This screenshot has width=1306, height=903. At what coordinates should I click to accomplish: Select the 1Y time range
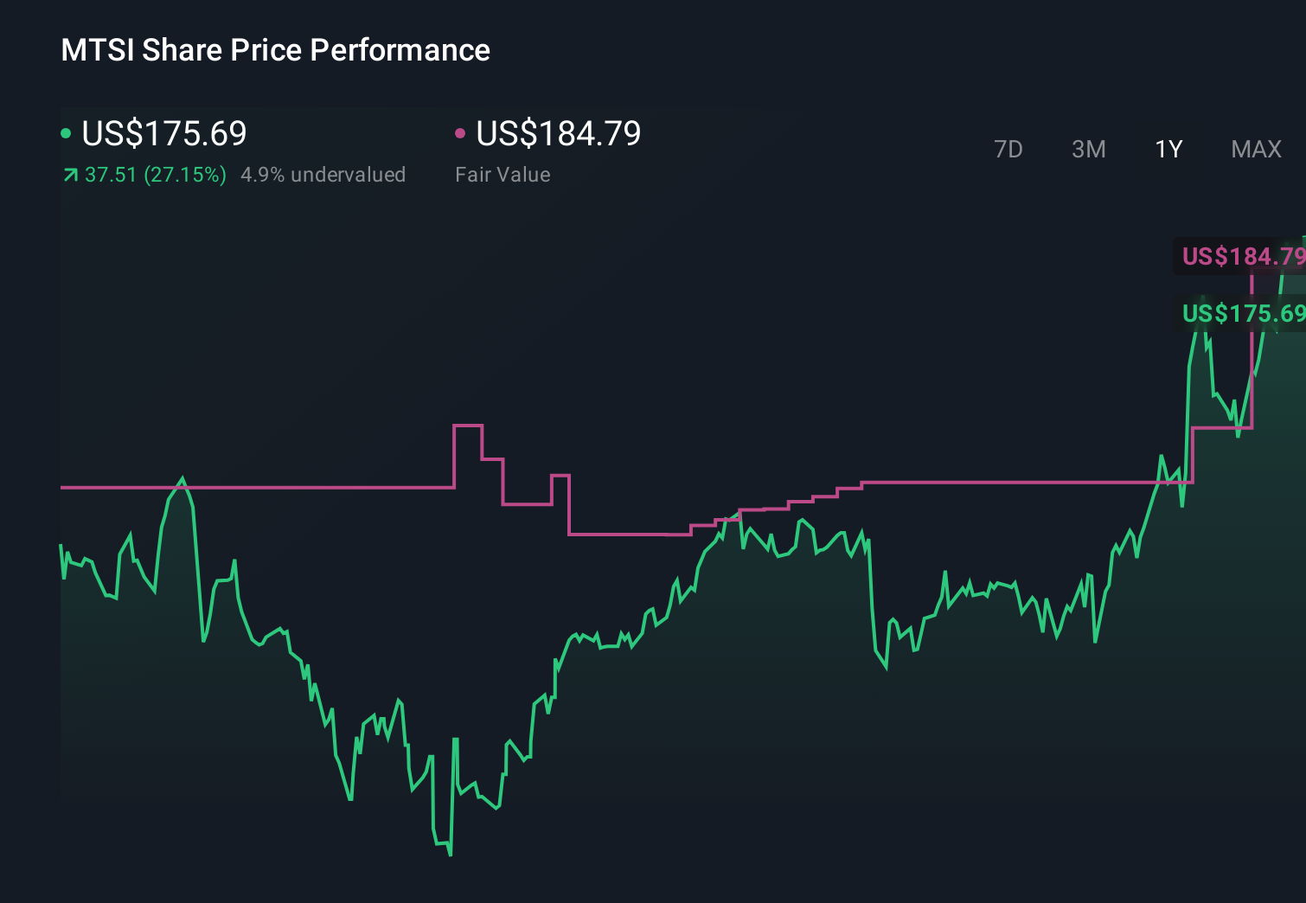1168,150
